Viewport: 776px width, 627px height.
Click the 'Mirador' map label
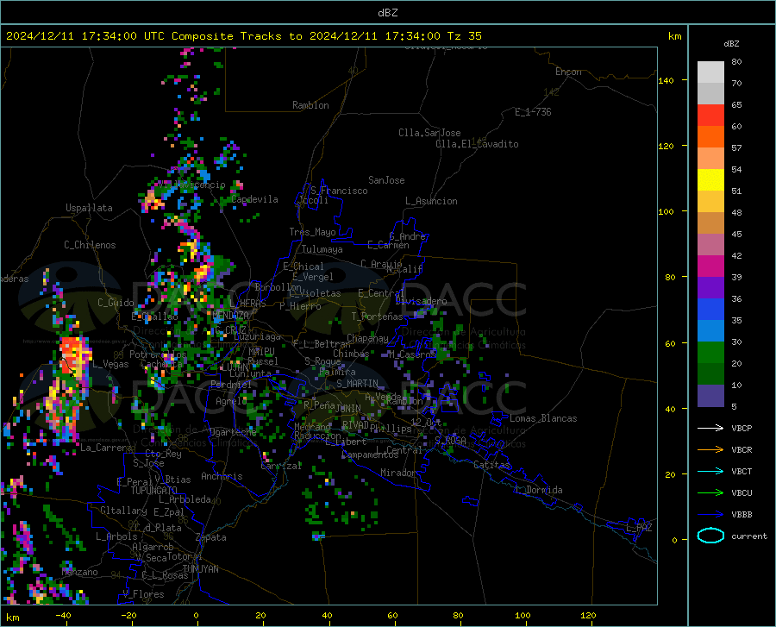click(x=398, y=473)
